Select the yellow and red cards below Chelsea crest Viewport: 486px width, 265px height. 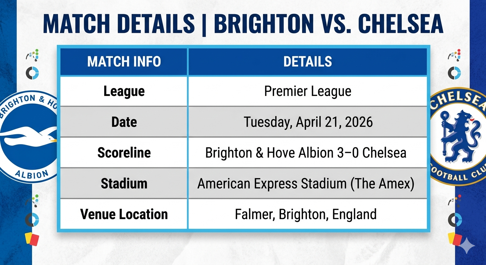(455, 238)
